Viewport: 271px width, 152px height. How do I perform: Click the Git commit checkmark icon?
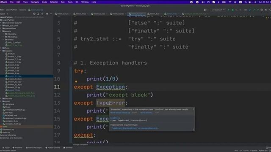[254, 10]
